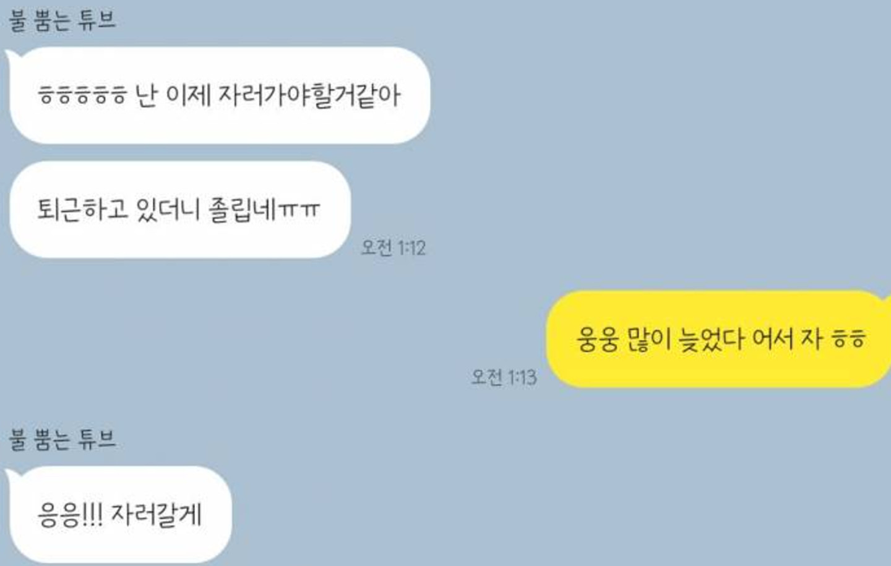The image size is (891, 566).
Task: Click the word 웅웅 in the yellow bubble
Action: (x=598, y=340)
